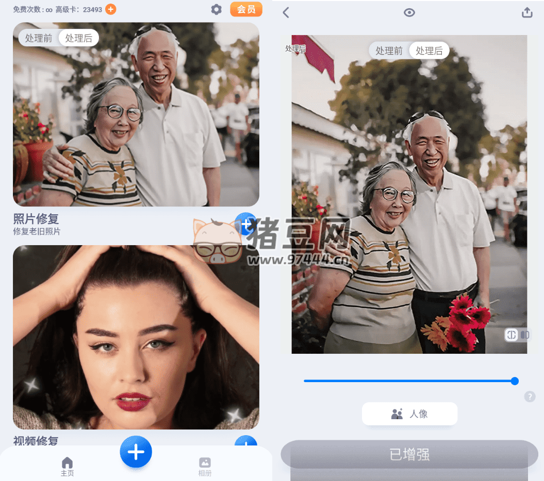Select 处理后 on the home photo card
The height and width of the screenshot is (481, 544).
point(79,38)
